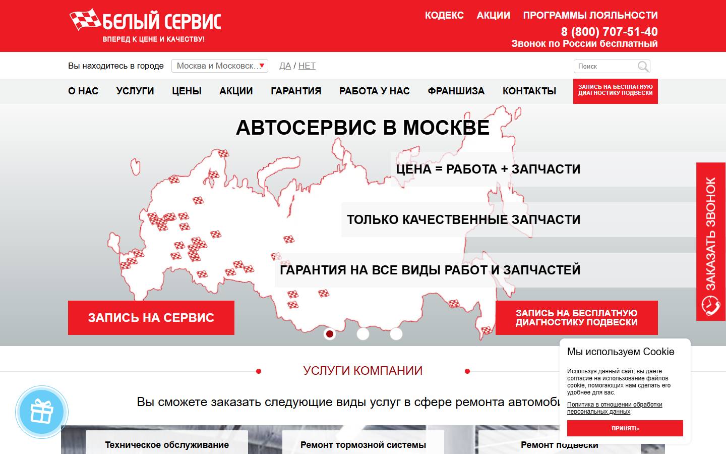Screen dimensions: 726x454
Task: Click the Цена = Работа + Запчасти banner text
Action: [x=488, y=169]
